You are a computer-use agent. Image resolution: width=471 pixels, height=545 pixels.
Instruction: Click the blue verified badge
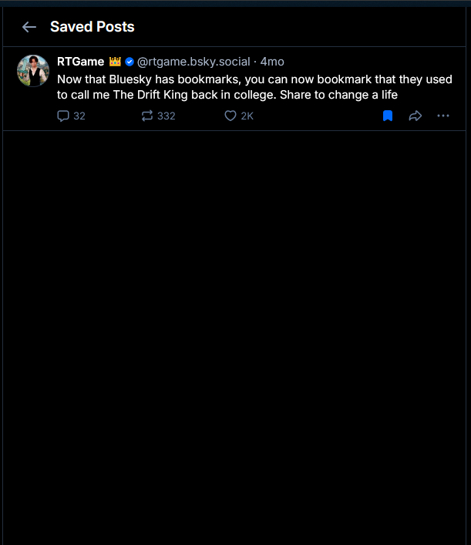(130, 62)
